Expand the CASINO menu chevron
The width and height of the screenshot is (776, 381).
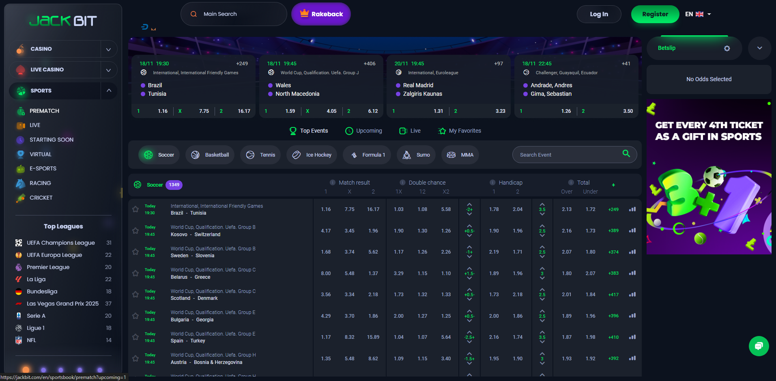pos(108,49)
